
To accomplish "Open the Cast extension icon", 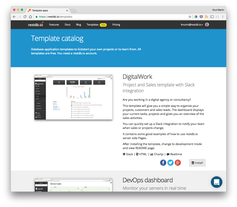I will [212, 17].
